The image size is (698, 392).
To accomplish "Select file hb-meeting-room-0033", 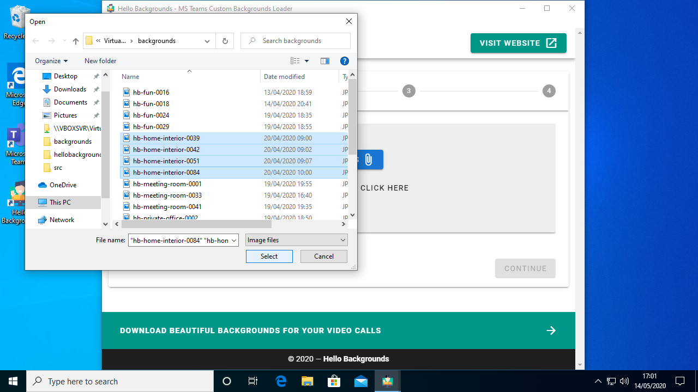I will (x=167, y=195).
